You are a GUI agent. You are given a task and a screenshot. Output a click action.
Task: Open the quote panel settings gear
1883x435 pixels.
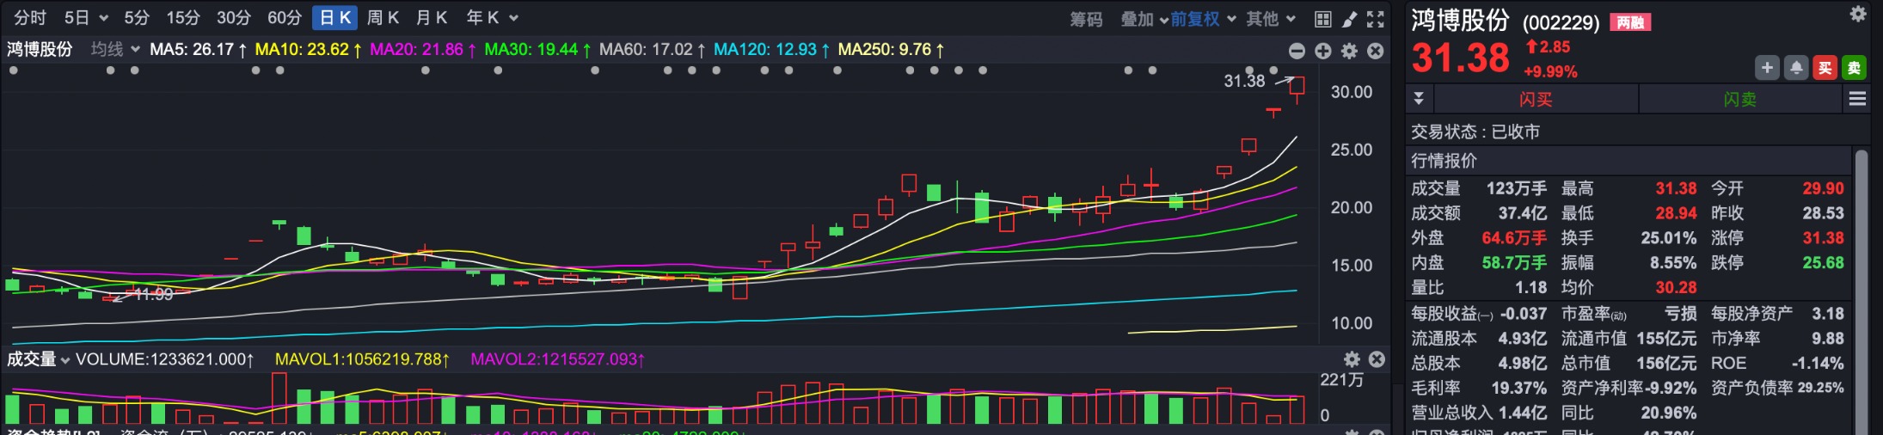[x=1857, y=14]
